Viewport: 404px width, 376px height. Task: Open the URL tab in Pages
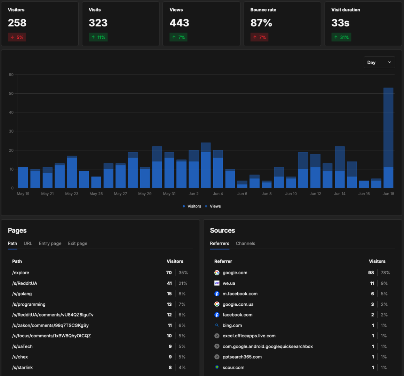(28, 244)
